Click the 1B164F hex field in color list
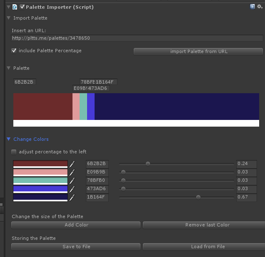 tap(97, 197)
